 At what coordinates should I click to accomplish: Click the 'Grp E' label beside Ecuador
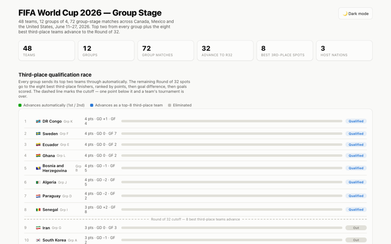(65, 144)
